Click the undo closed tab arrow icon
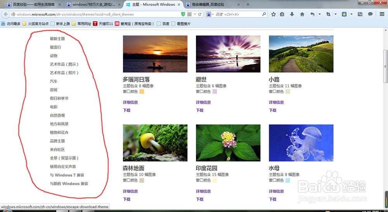388x212 pixels. click(x=312, y=14)
